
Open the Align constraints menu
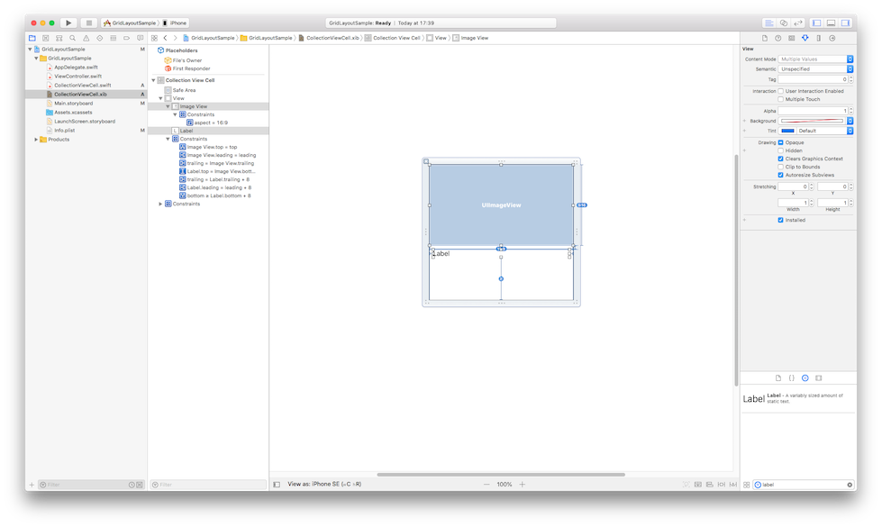tap(709, 485)
